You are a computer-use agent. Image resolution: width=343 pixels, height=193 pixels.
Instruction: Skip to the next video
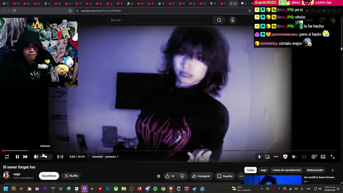[25, 157]
